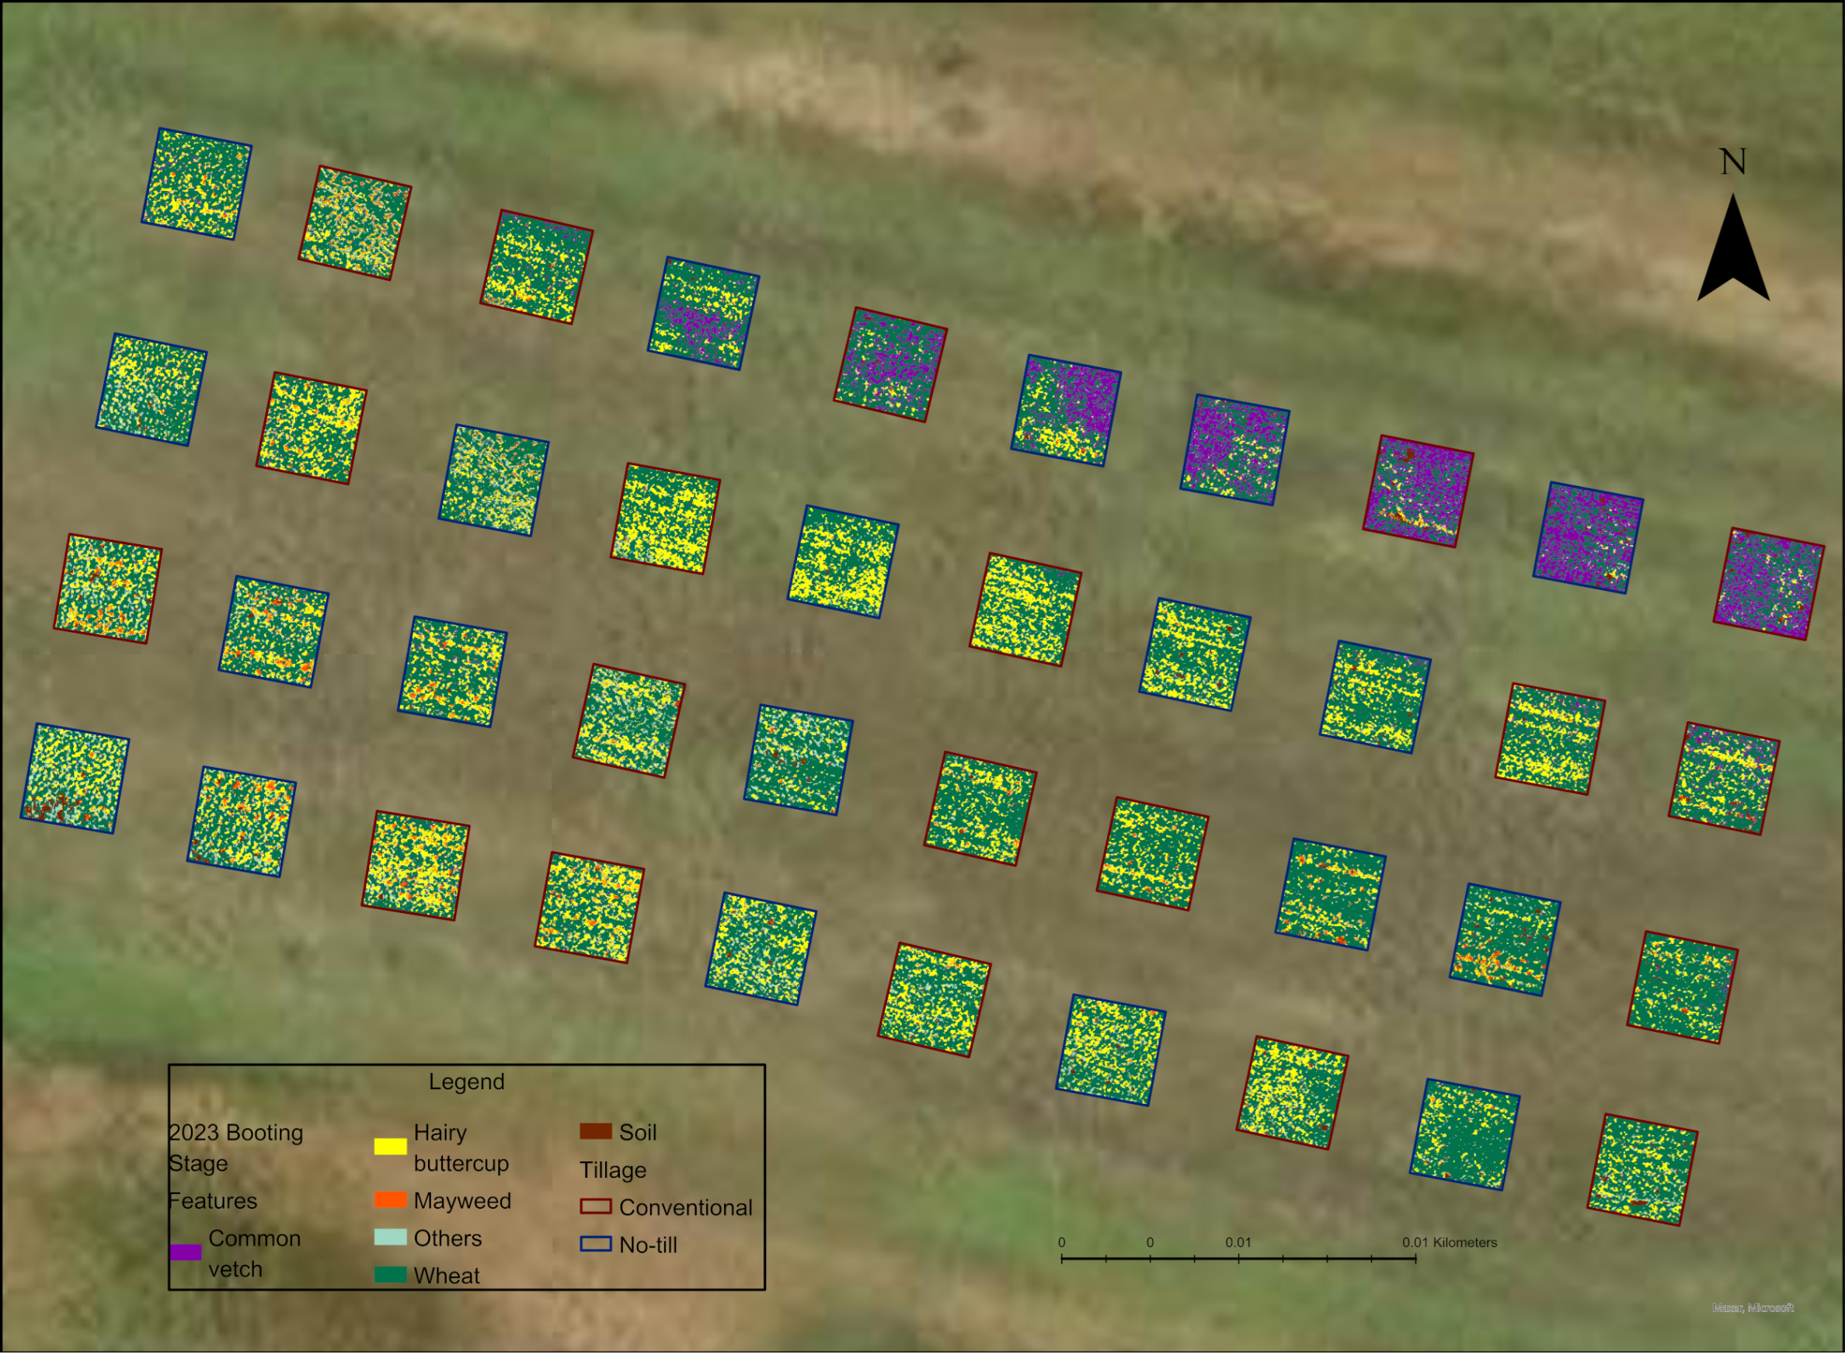This screenshot has height=1354, width=1845.
Task: Click the orange Mayweed swatch
Action: [390, 1200]
